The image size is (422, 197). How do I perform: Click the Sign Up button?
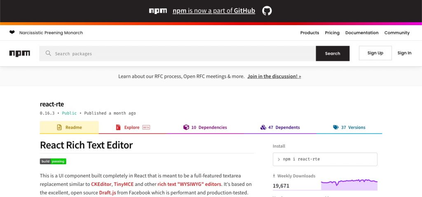coord(375,53)
